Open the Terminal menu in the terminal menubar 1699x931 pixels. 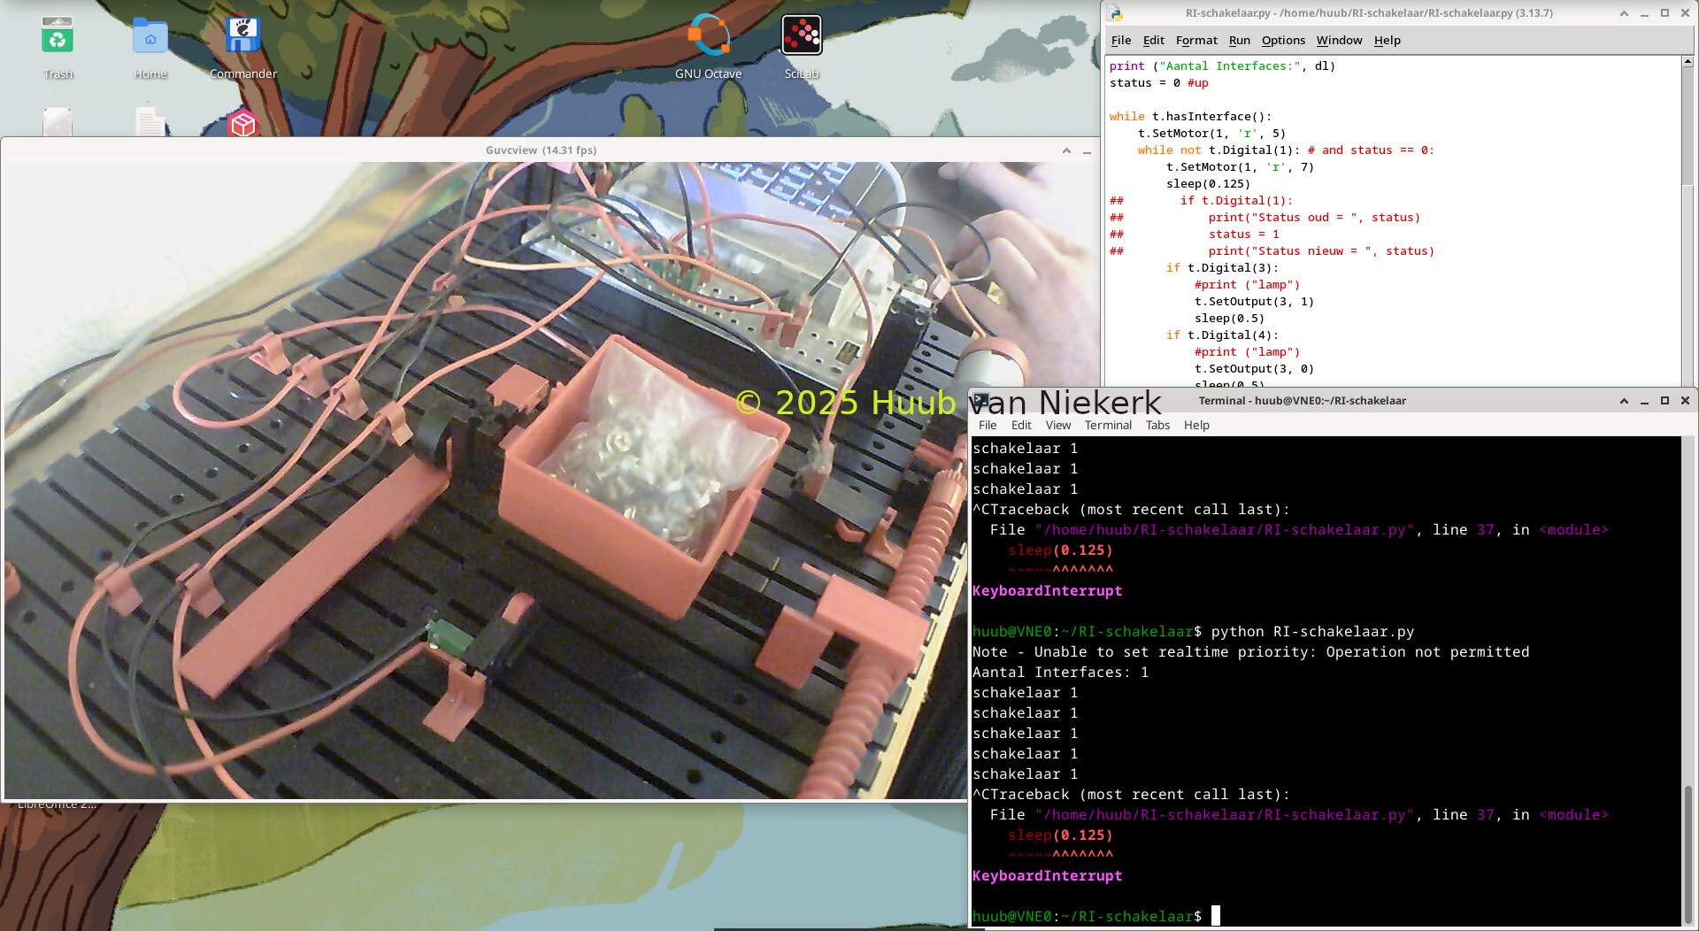click(1108, 426)
